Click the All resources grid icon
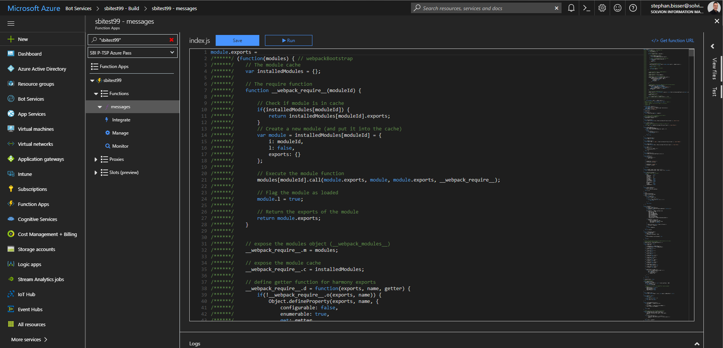 click(11, 324)
